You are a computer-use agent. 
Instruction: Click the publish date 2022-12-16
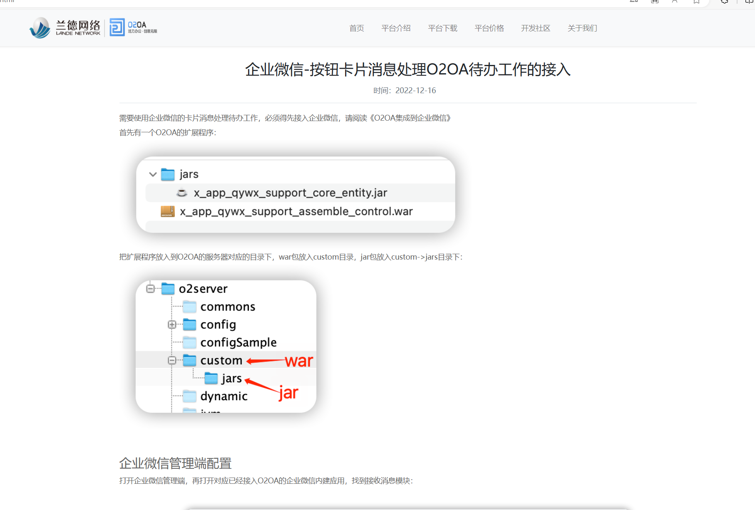415,91
